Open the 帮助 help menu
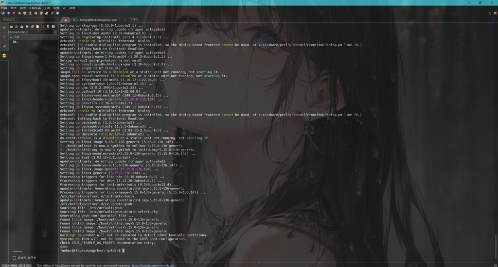 coord(72,8)
